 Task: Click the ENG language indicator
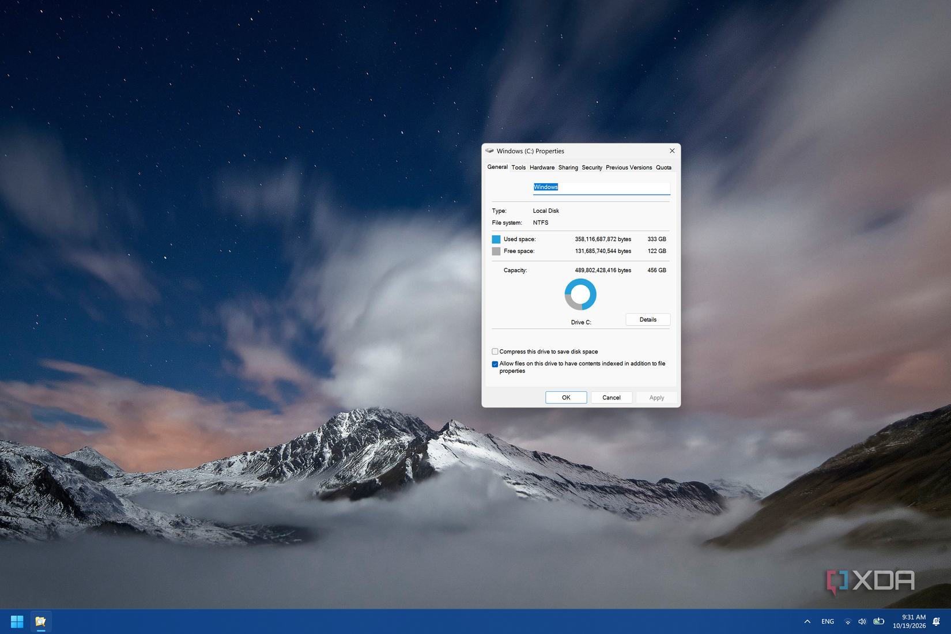pos(828,621)
